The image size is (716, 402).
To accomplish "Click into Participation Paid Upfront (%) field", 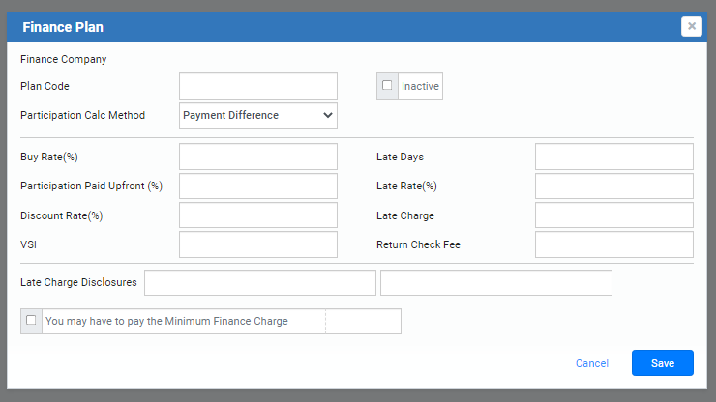I will (258, 186).
